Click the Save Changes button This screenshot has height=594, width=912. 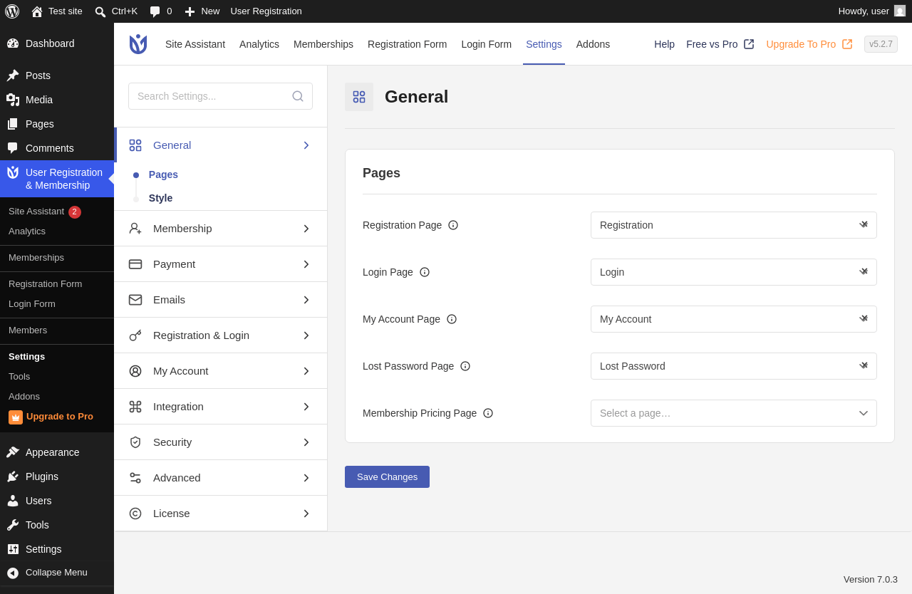coord(387,477)
